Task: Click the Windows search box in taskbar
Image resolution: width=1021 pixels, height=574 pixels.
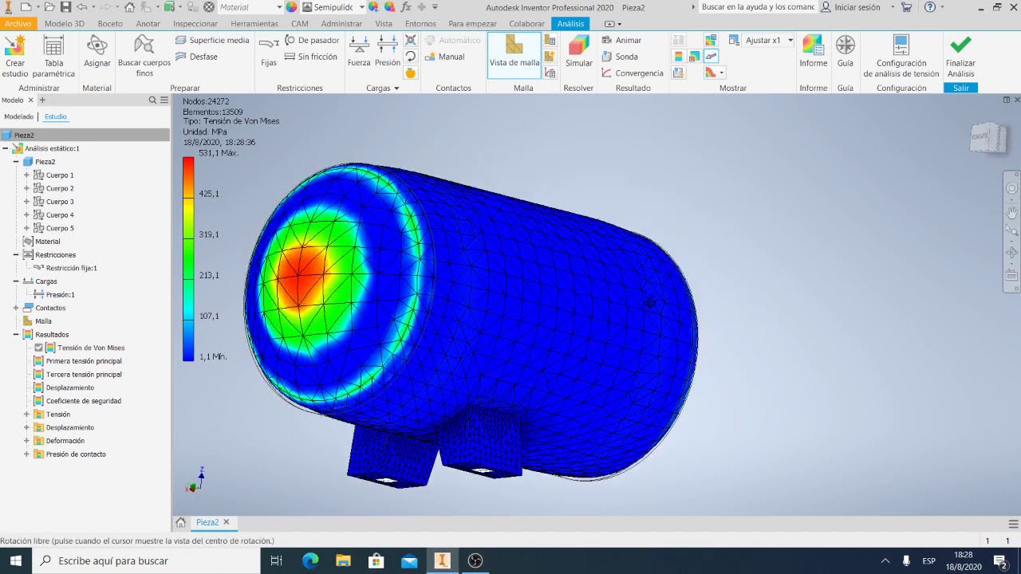Action: coord(147,560)
